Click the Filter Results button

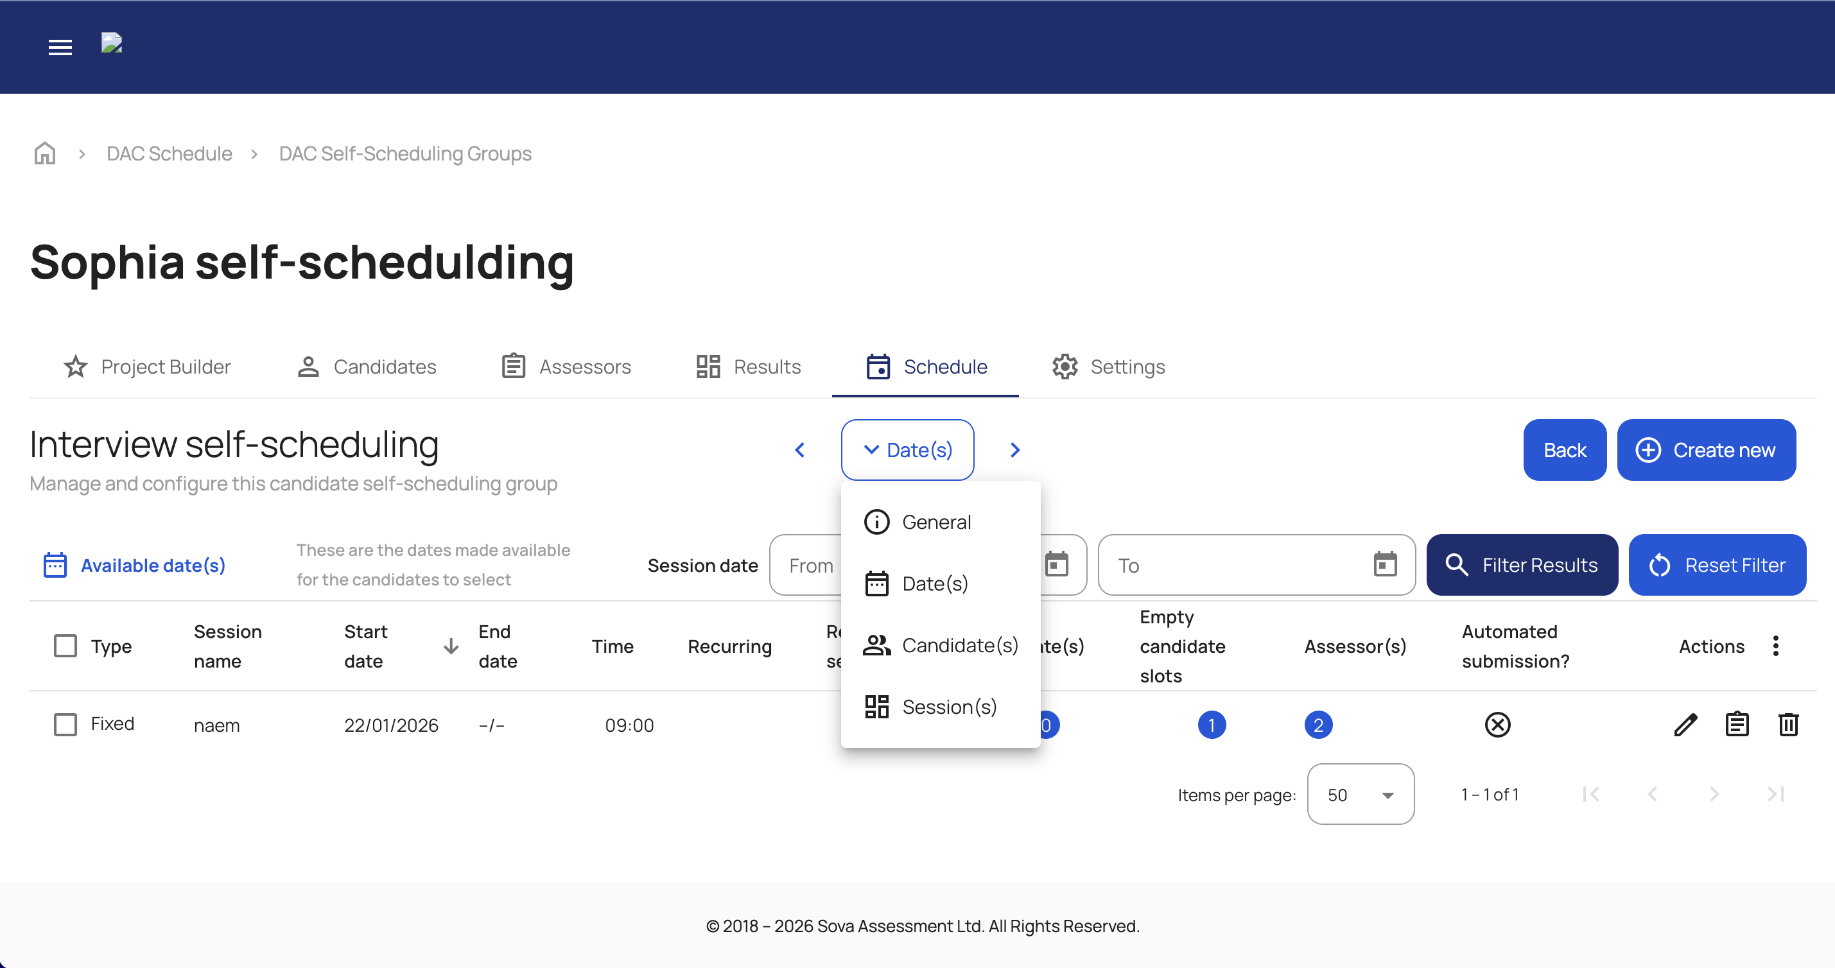click(1522, 565)
